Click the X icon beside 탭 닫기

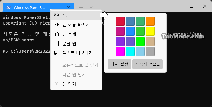tap(56, 84)
